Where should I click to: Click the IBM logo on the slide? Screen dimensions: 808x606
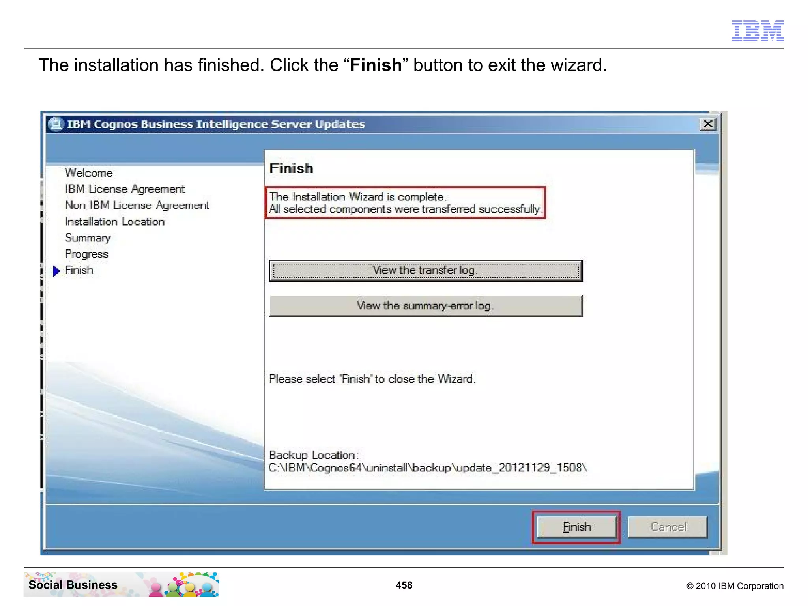pyautogui.click(x=757, y=30)
